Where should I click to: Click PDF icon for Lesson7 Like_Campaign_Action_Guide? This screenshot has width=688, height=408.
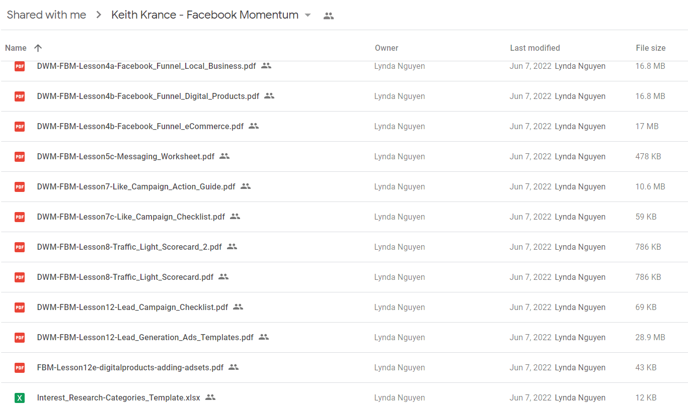point(20,186)
